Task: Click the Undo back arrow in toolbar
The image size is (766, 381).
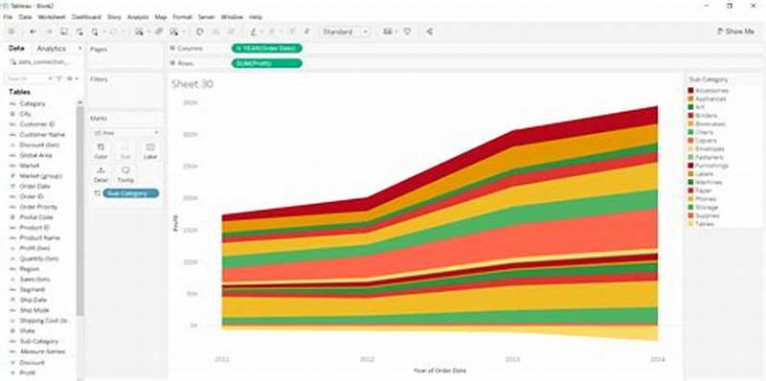Action: click(x=33, y=32)
